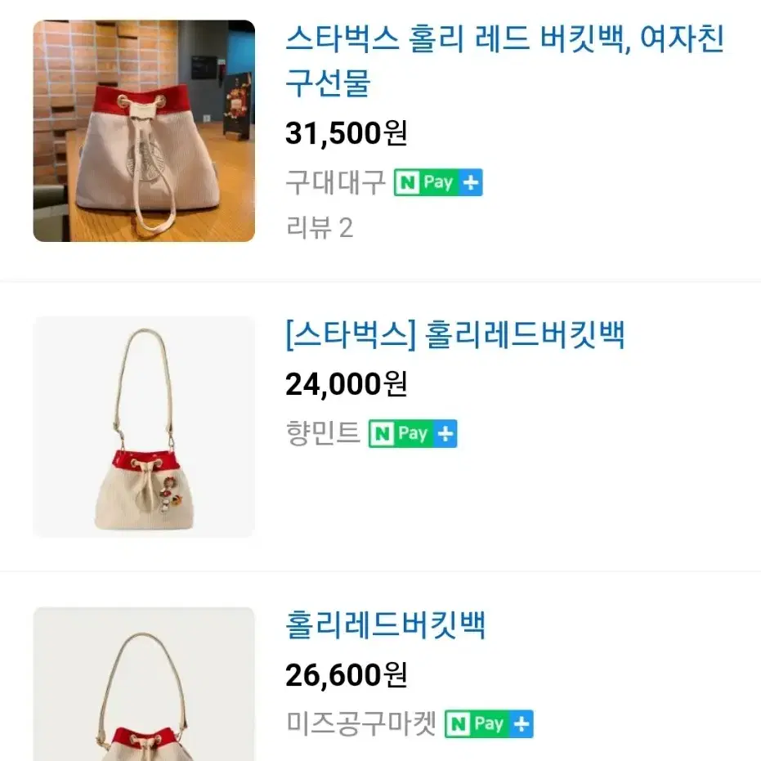The width and height of the screenshot is (761, 761).
Task: Click the green N logo beside 향민트
Action: coord(382,434)
